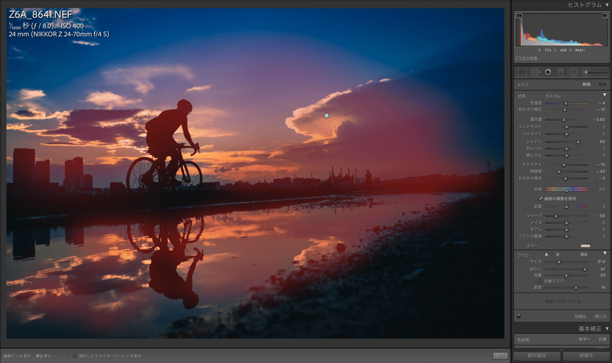The width and height of the screenshot is (612, 363).
Task: Select the Spot Removal tool
Action: tap(535, 72)
